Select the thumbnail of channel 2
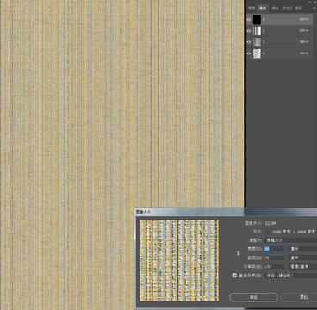Screen dimensions: 317x310 (257, 42)
